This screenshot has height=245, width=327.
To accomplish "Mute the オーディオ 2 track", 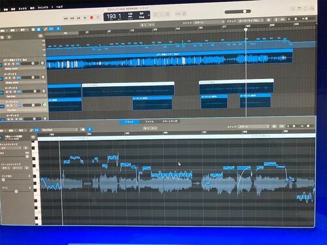I will pyautogui.click(x=7, y=78).
